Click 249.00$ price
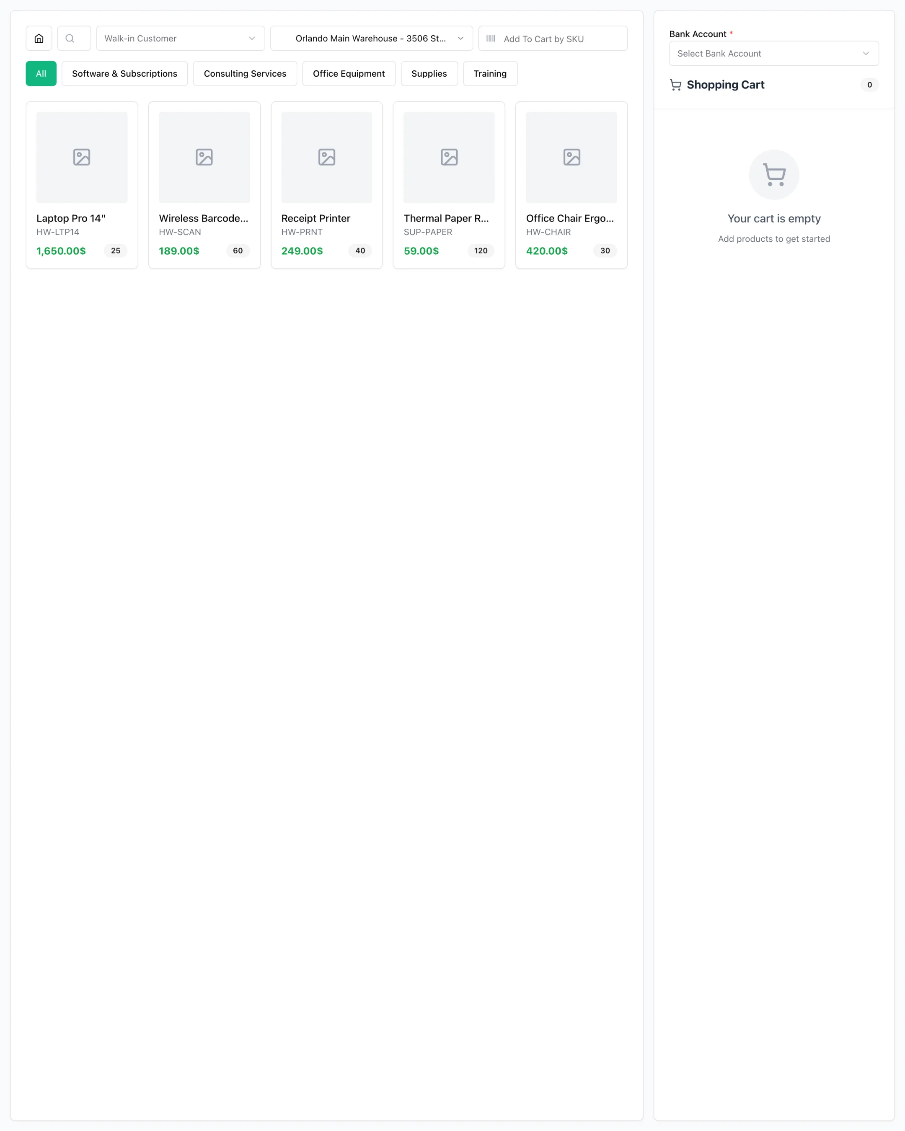The width and height of the screenshot is (905, 1131). [x=302, y=251]
